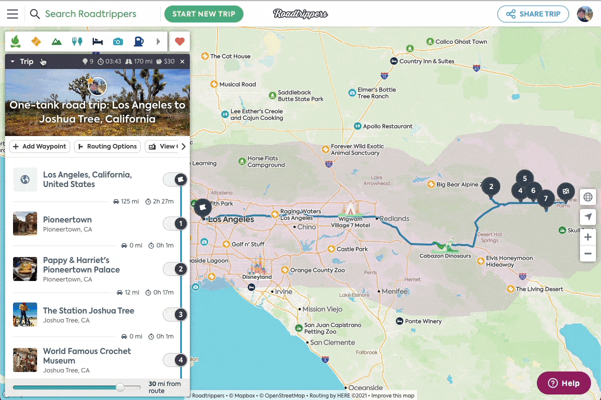Image resolution: width=601 pixels, height=400 pixels.
Task: Click map waypoint marker 7
Action: coord(546,199)
